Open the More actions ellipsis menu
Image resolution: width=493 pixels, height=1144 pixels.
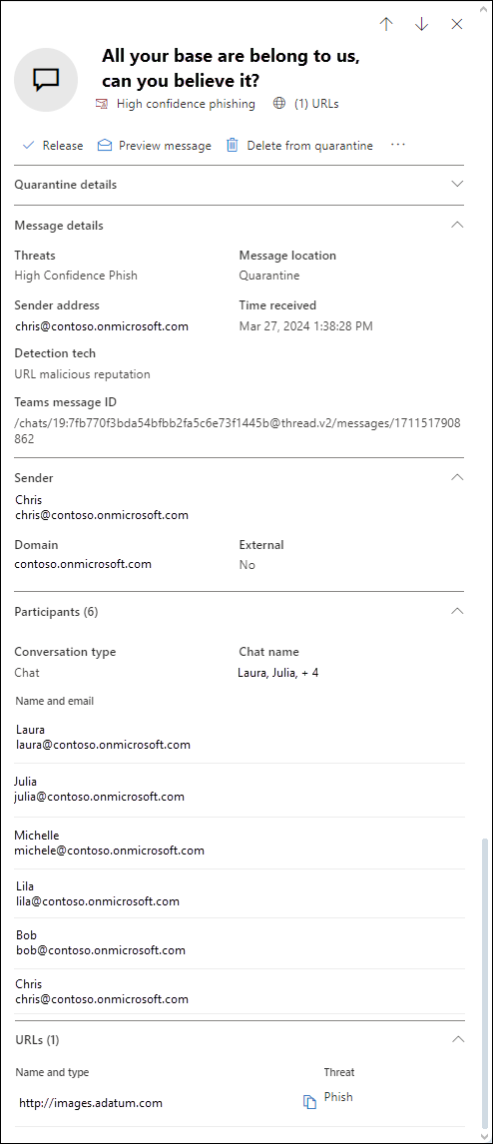click(397, 145)
